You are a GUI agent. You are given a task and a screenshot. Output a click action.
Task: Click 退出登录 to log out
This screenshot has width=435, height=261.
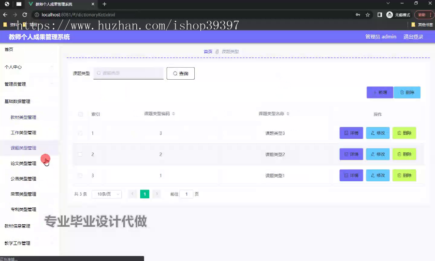coord(413,37)
